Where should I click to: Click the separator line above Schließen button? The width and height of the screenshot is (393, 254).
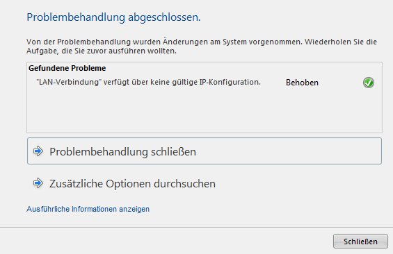coord(196,227)
